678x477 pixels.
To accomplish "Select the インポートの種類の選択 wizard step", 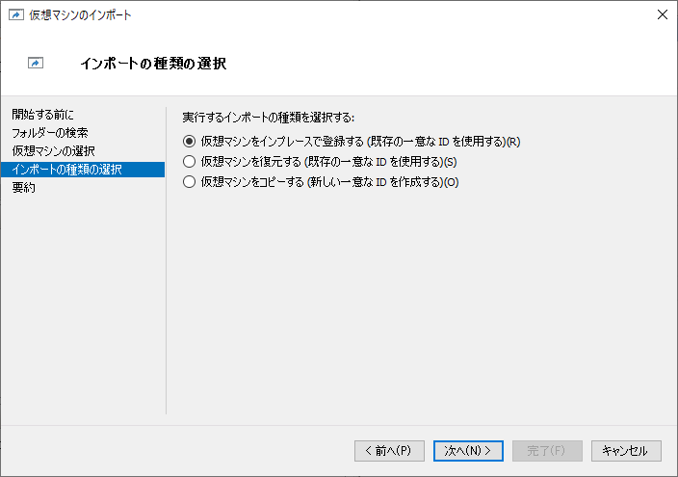I will [83, 170].
